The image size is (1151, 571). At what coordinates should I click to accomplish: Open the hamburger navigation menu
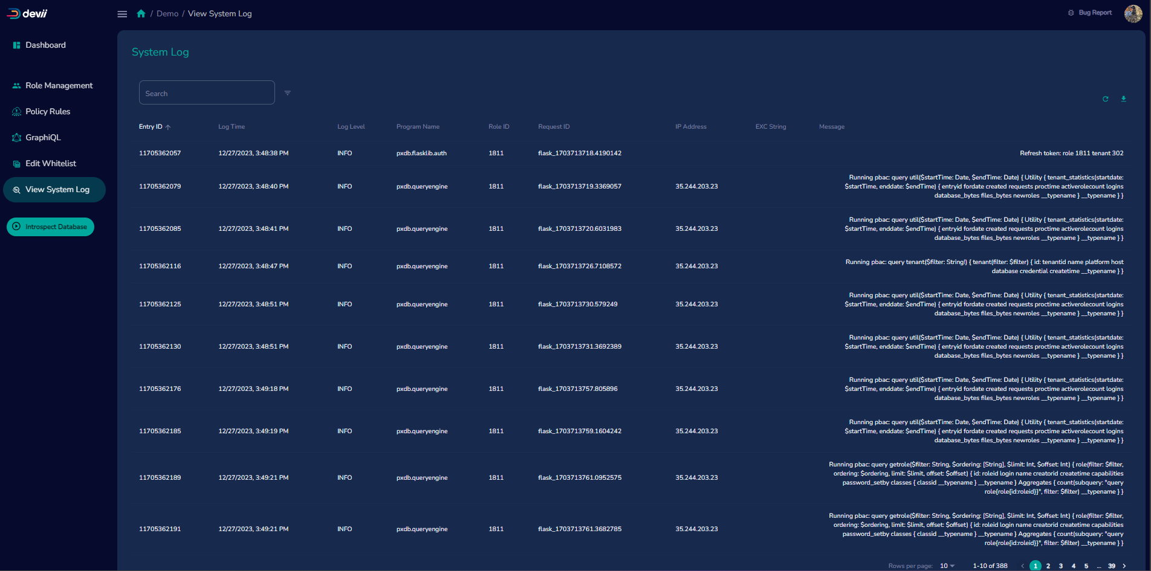click(x=122, y=13)
